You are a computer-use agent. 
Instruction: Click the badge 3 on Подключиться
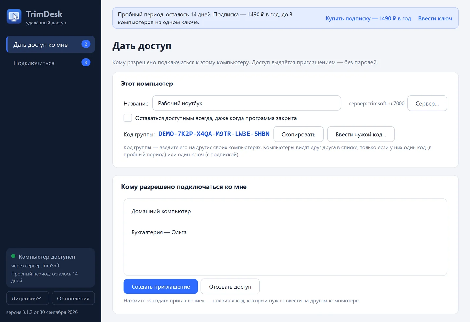(x=86, y=62)
